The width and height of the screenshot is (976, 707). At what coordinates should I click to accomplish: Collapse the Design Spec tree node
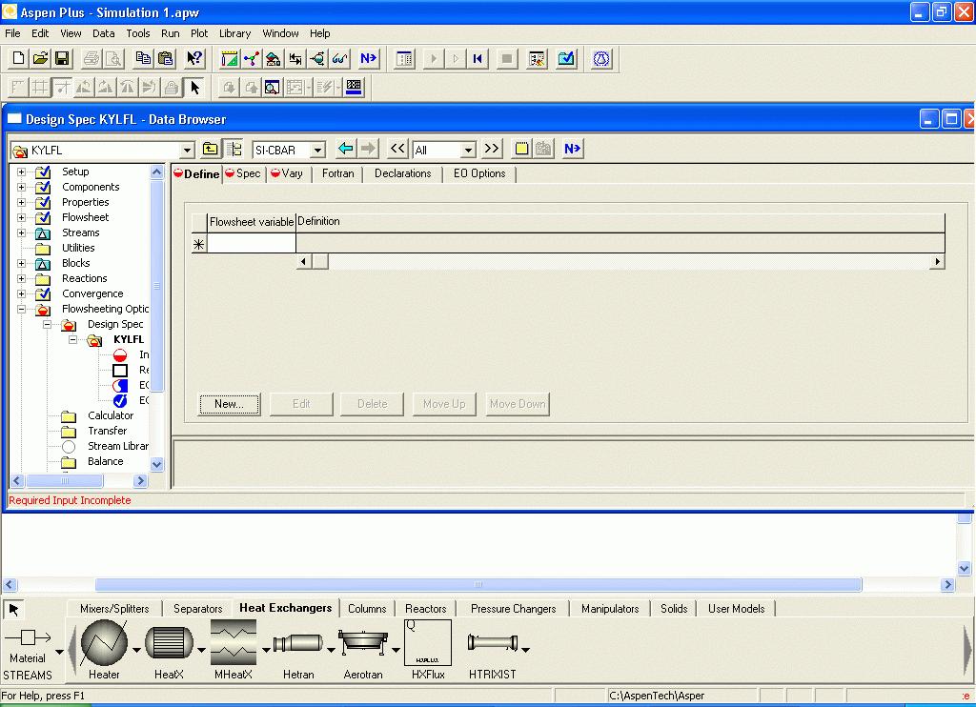(x=47, y=324)
